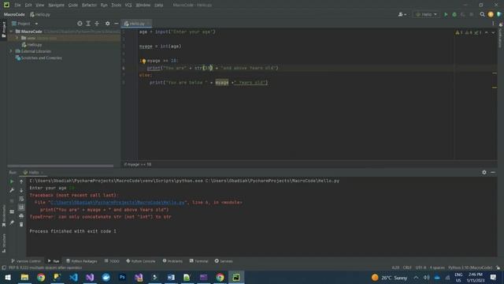
Task: Expand the venv folder
Action: tap(17, 38)
